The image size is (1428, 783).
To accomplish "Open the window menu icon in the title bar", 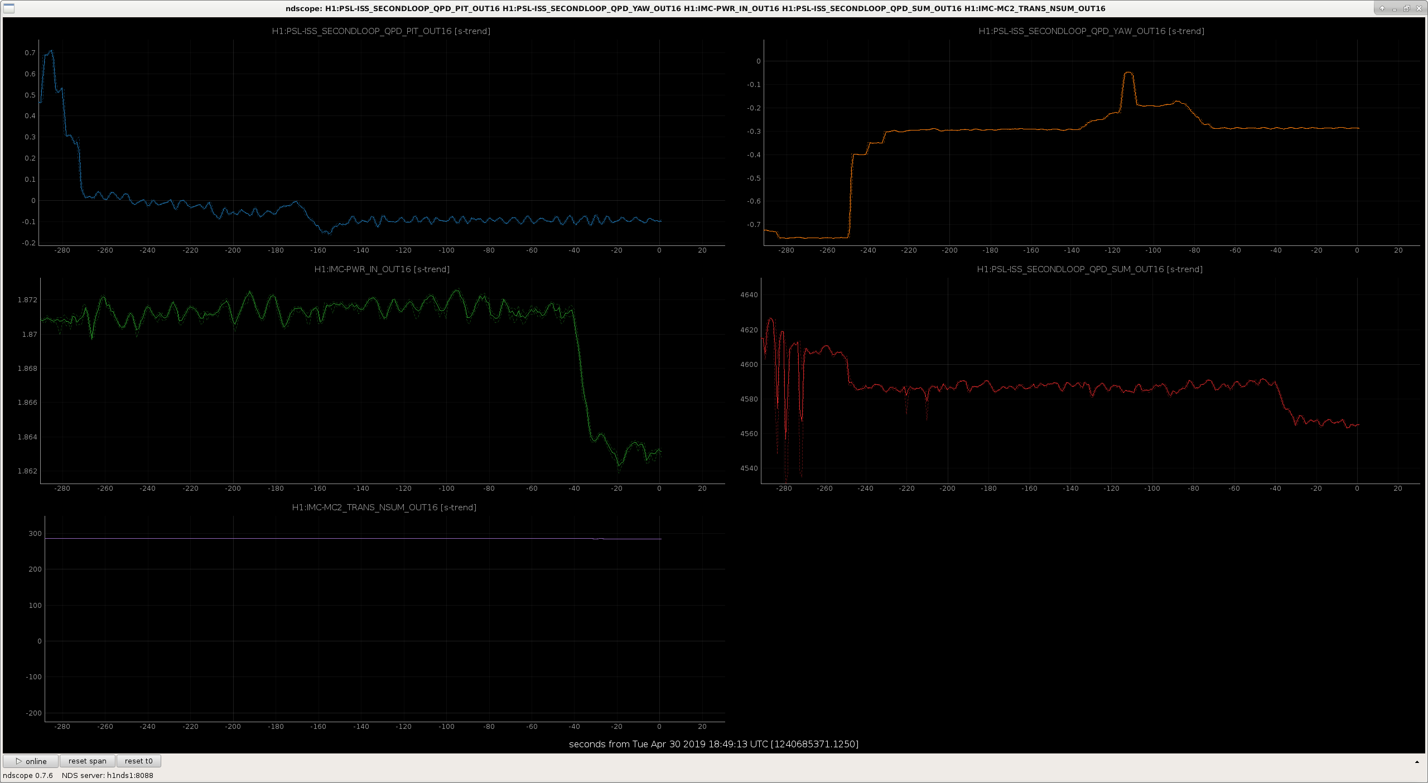I will pos(8,8).
